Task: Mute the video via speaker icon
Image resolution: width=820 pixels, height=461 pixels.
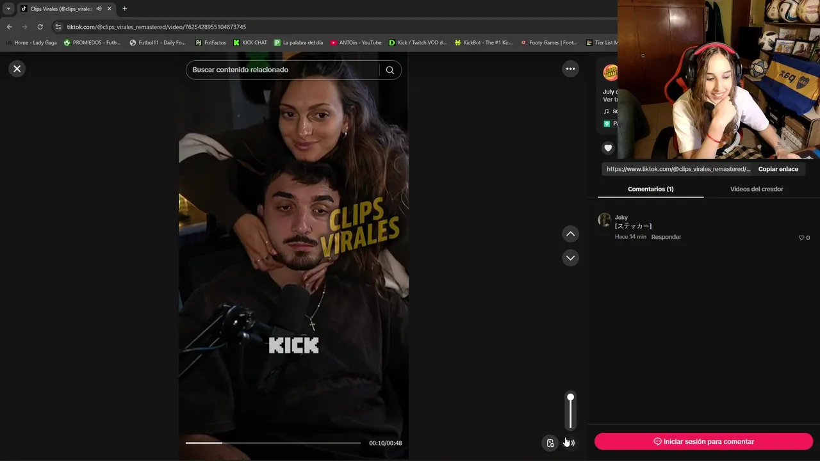Action: (570, 443)
